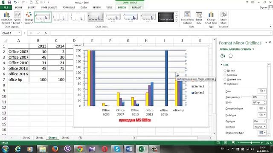This screenshot has height=153, width=273.
Task: Open the Format chart tools tab
Action: pos(136,8)
